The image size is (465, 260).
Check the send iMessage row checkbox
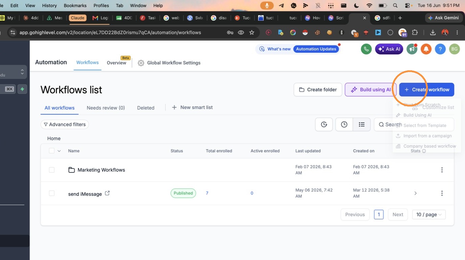pos(52,193)
